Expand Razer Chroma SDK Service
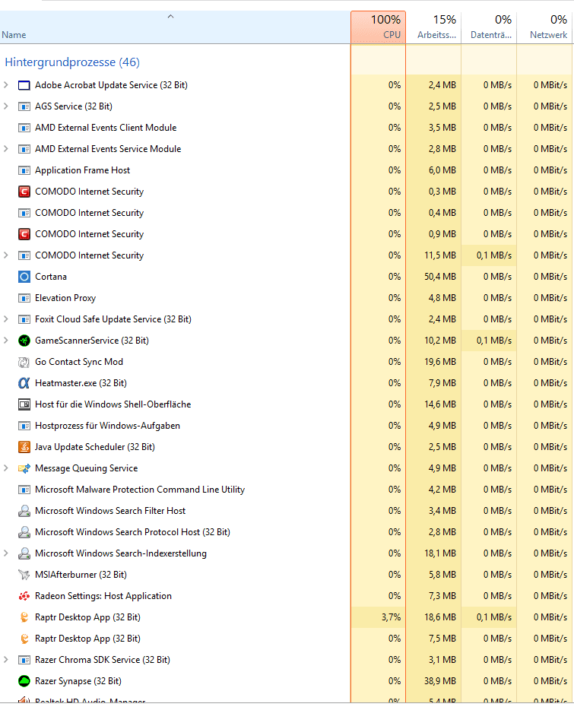The width and height of the screenshot is (574, 707). click(x=6, y=660)
